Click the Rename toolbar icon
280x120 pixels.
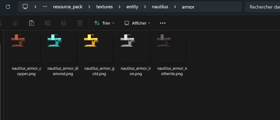[x=48, y=23]
